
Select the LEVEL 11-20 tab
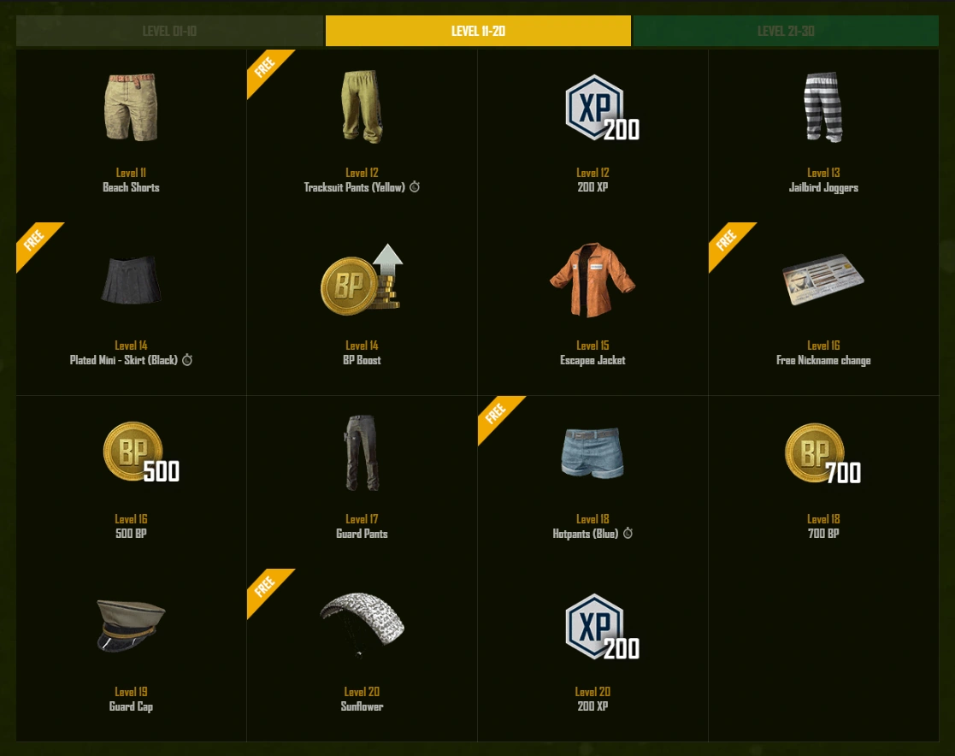click(478, 31)
